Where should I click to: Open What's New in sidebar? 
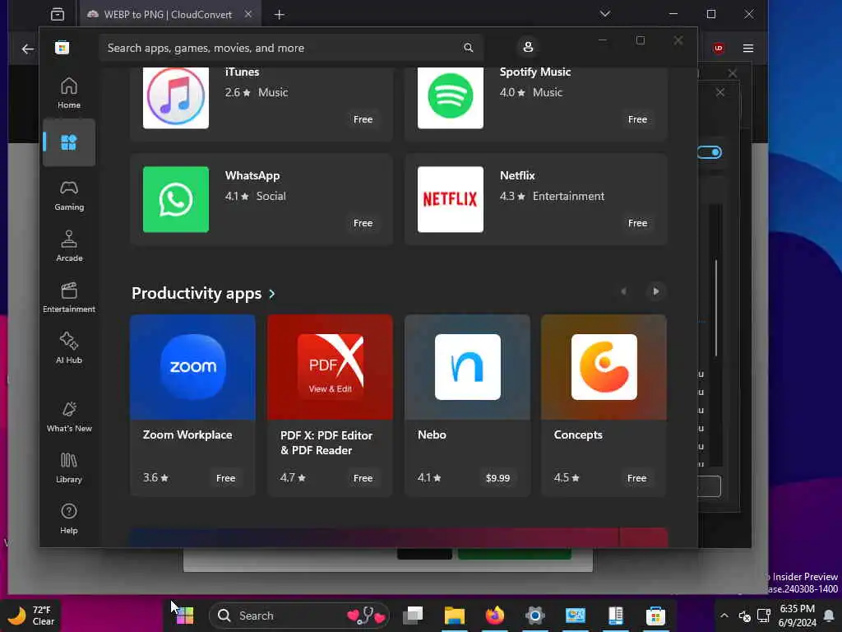pyautogui.click(x=69, y=416)
